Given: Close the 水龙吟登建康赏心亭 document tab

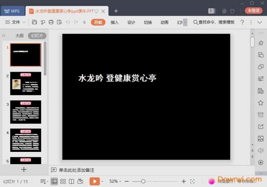Looking at the screenshot, I should [x=103, y=11].
